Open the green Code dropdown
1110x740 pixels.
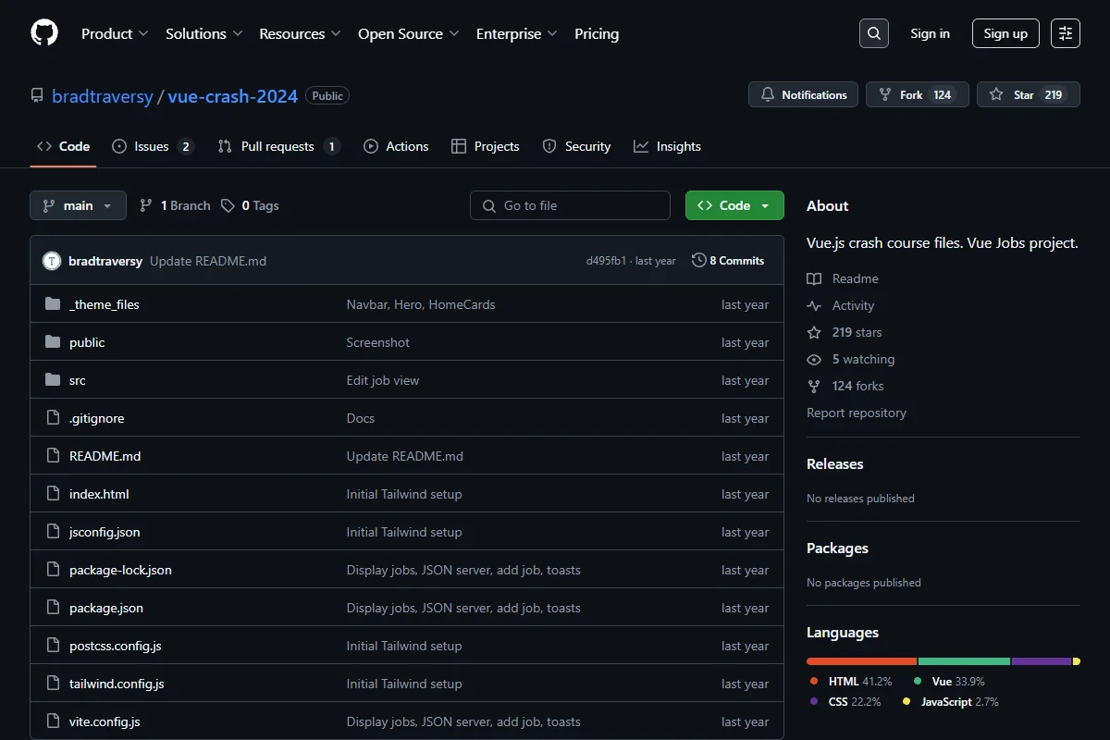tap(734, 205)
